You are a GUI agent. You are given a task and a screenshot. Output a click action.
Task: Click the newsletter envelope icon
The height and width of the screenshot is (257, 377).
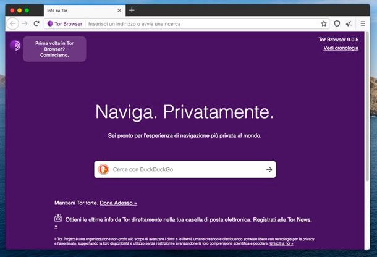pyautogui.click(x=58, y=218)
